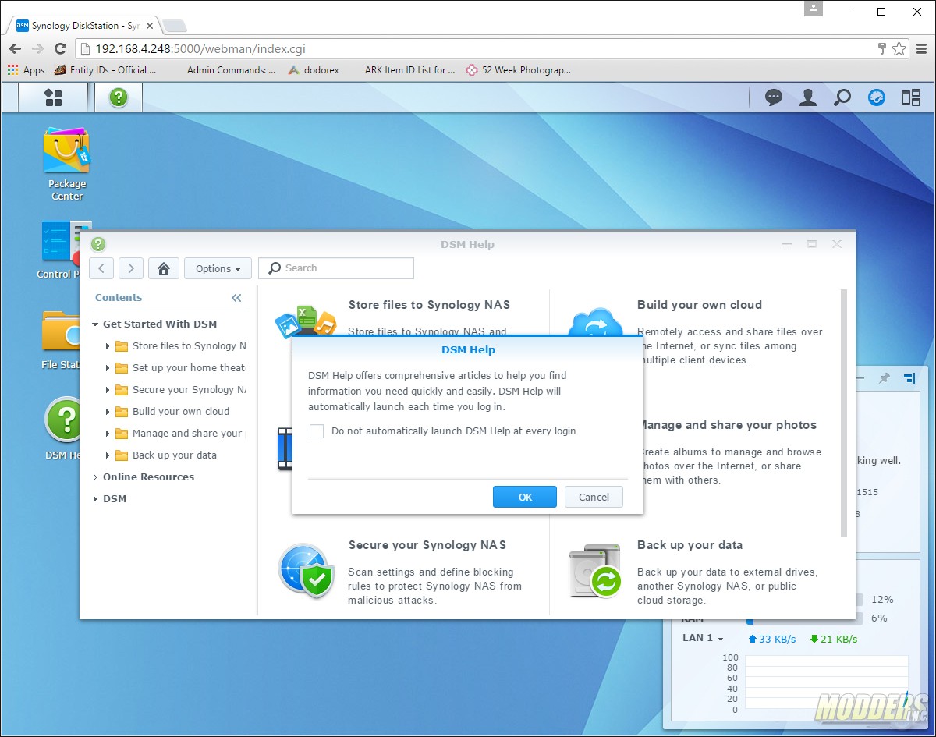Open Back up your data article heading
This screenshot has width=936, height=737.
690,545
